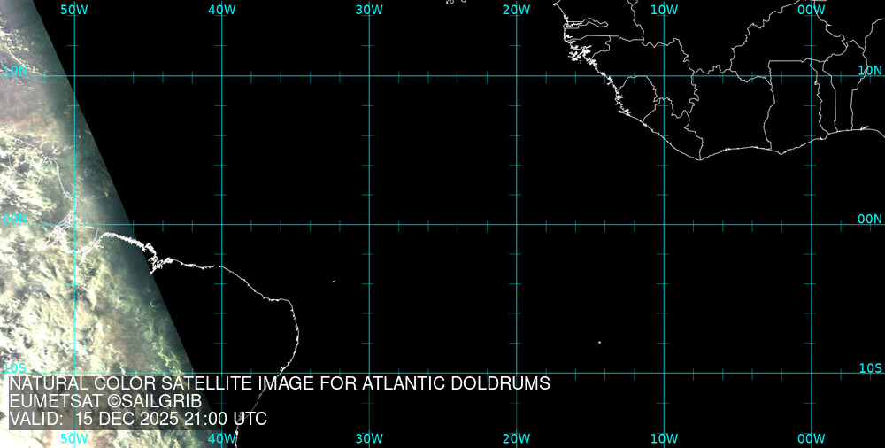Click the 20W longitude label along the bottom
Viewport: 885px width, 448px height.
point(516,438)
